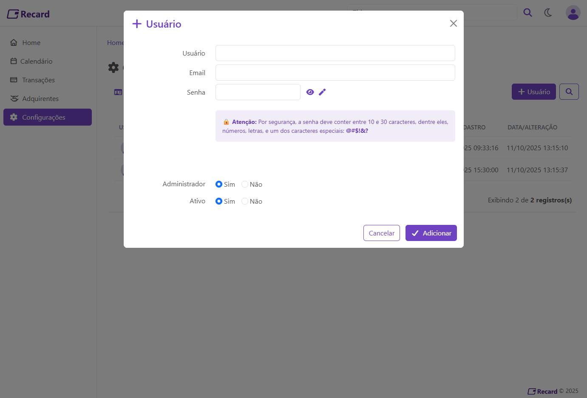Select Não for Administrador
Image resolution: width=587 pixels, height=398 pixels.
coord(245,184)
